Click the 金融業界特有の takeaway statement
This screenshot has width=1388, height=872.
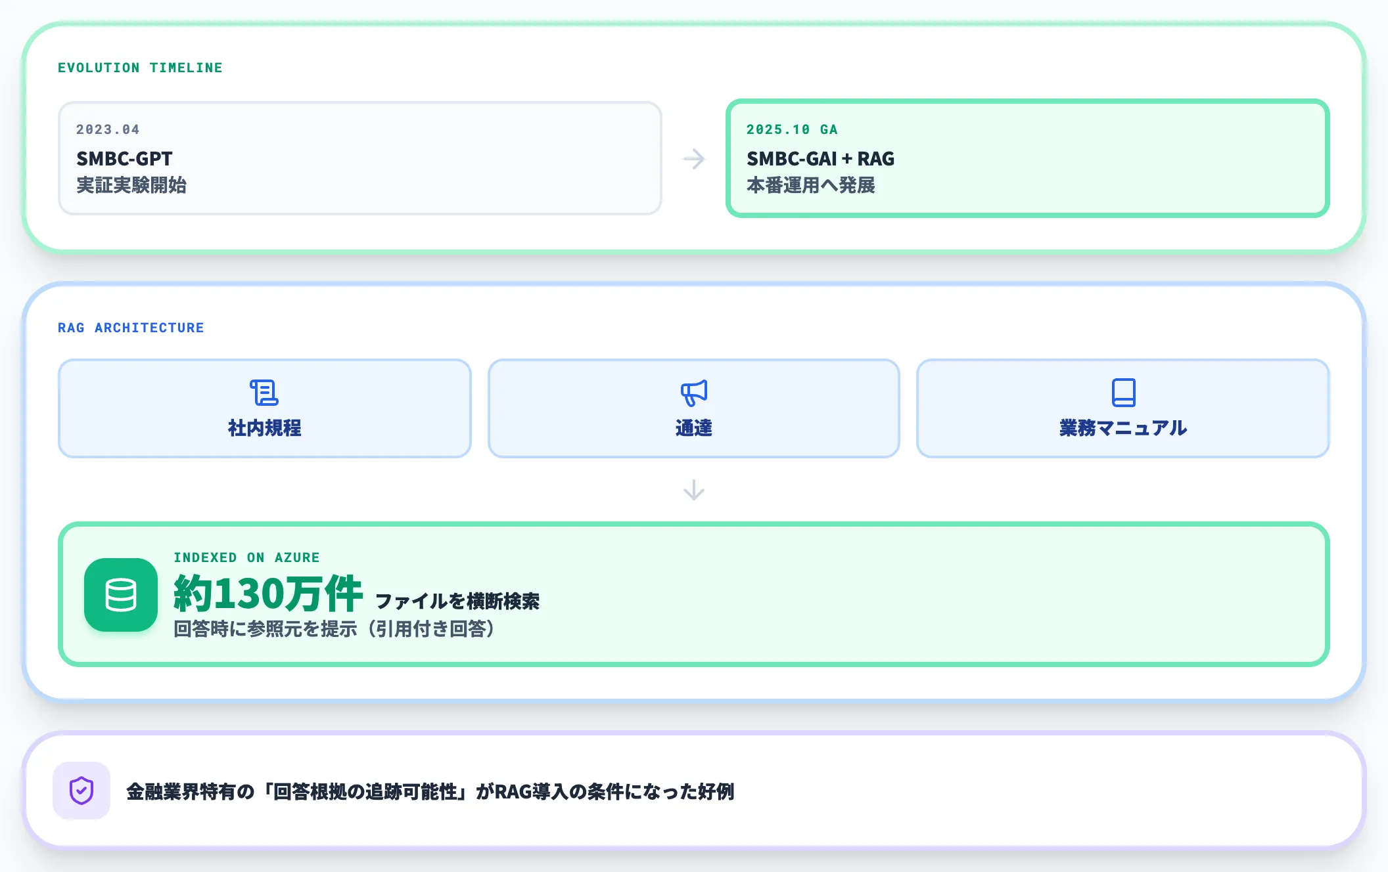[430, 791]
